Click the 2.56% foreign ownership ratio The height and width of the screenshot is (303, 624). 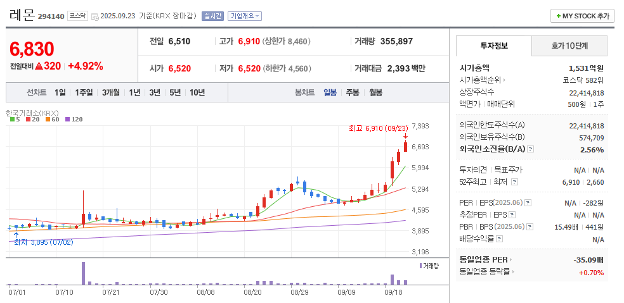pos(592,150)
